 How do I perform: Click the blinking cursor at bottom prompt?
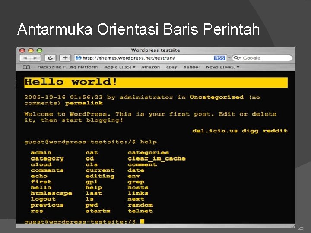pyautogui.click(x=142, y=221)
